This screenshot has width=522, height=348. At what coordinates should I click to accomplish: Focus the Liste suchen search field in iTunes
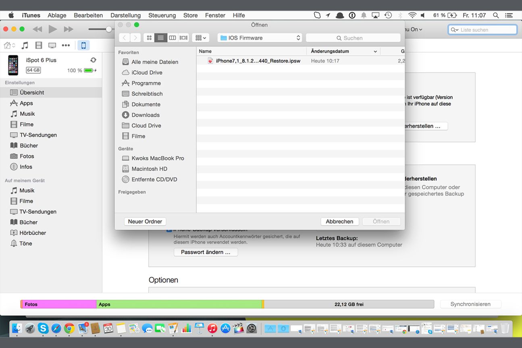tap(482, 30)
